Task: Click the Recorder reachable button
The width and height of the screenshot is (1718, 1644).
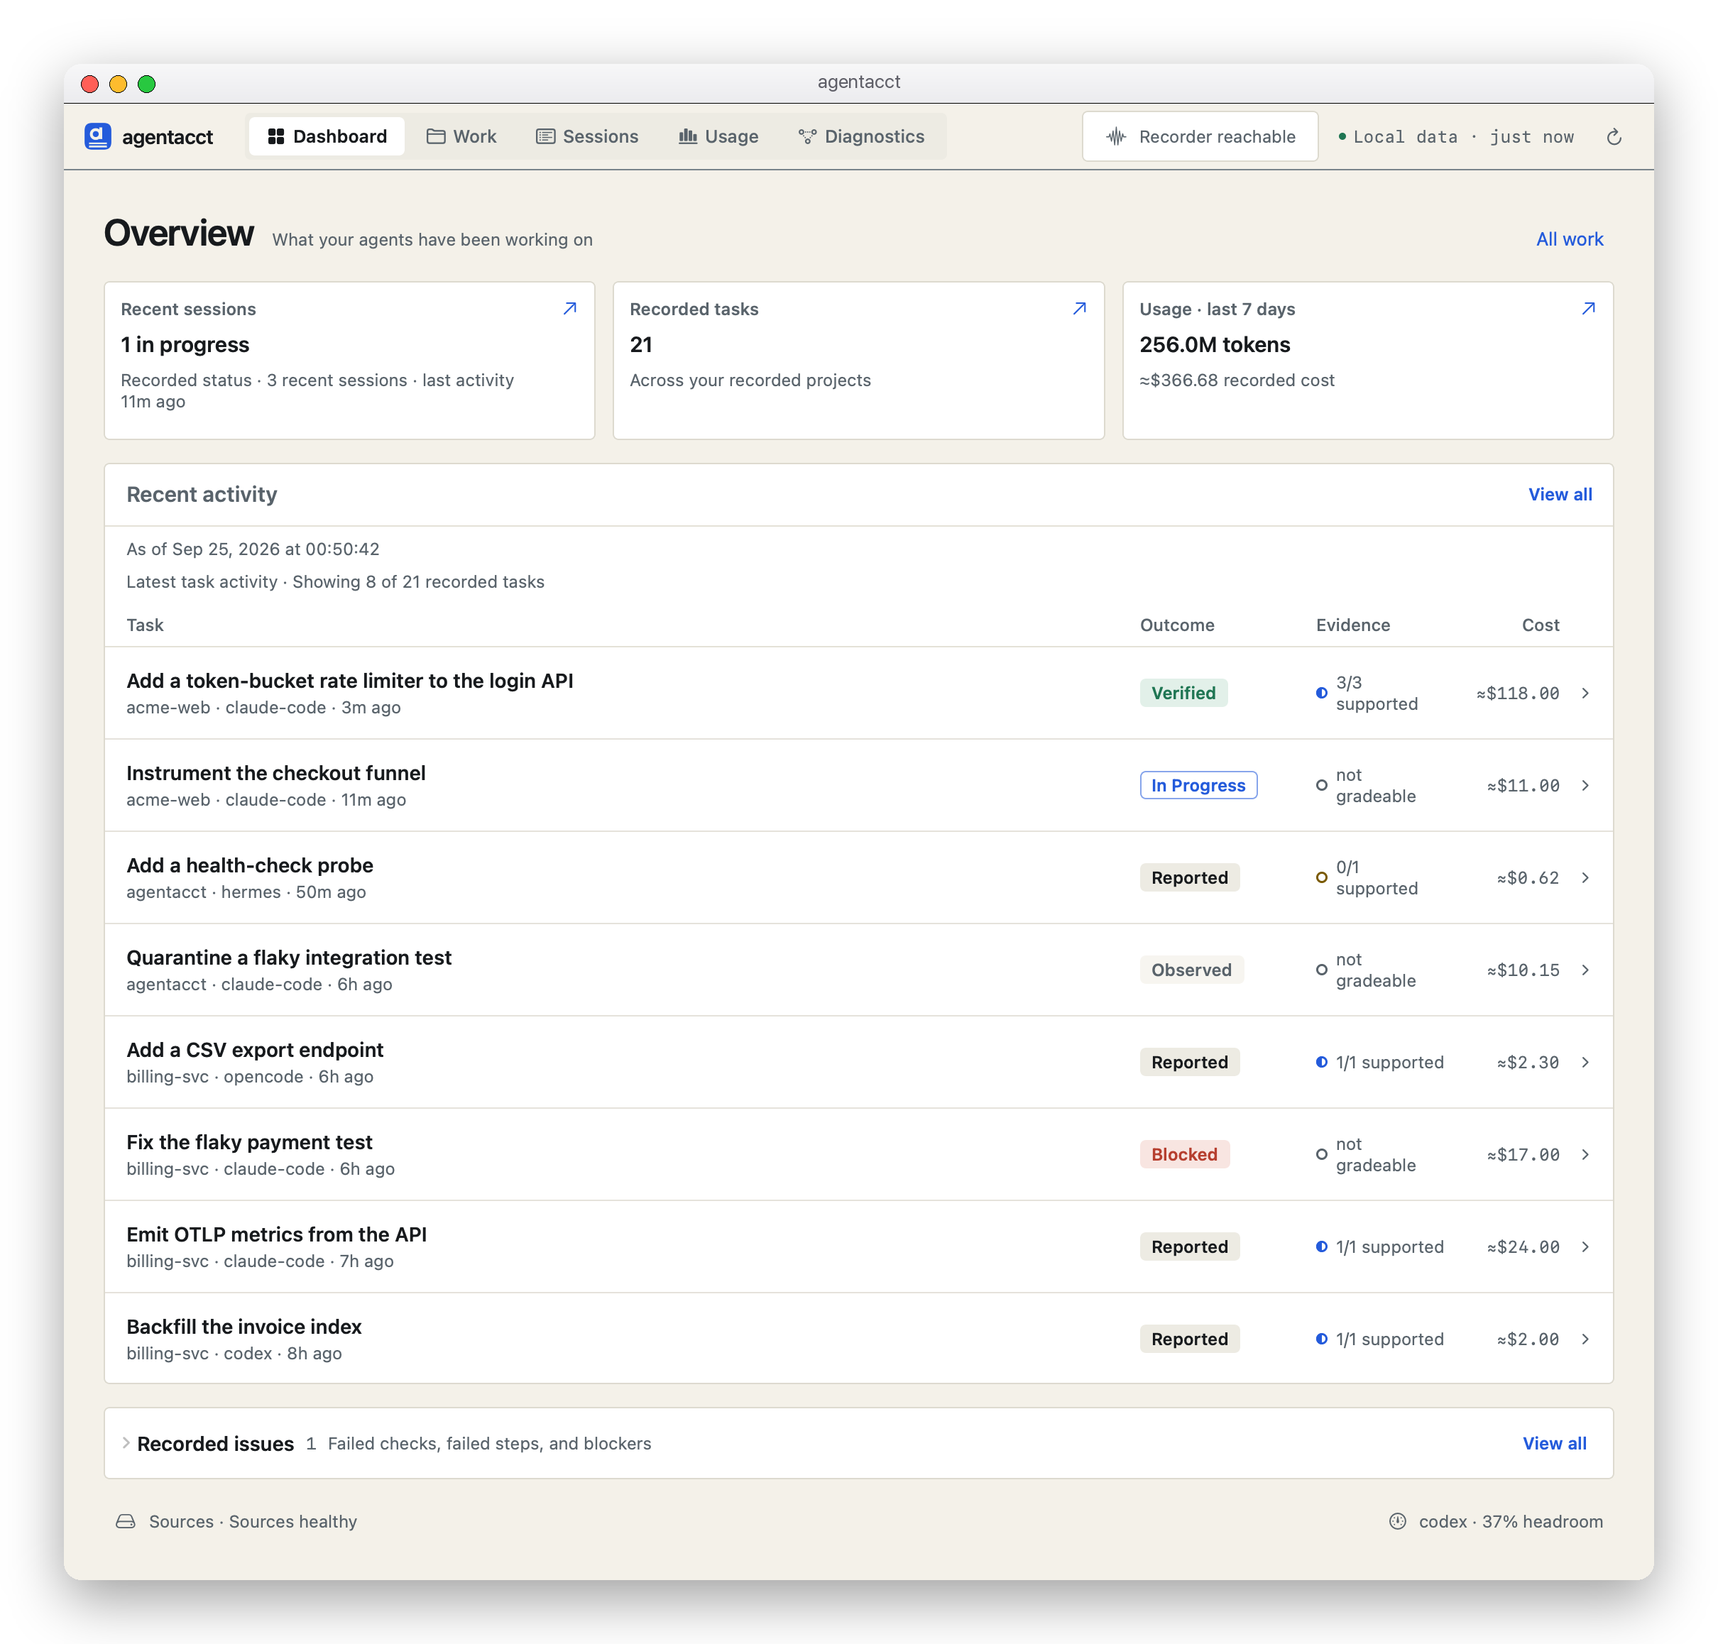Action: tap(1200, 136)
